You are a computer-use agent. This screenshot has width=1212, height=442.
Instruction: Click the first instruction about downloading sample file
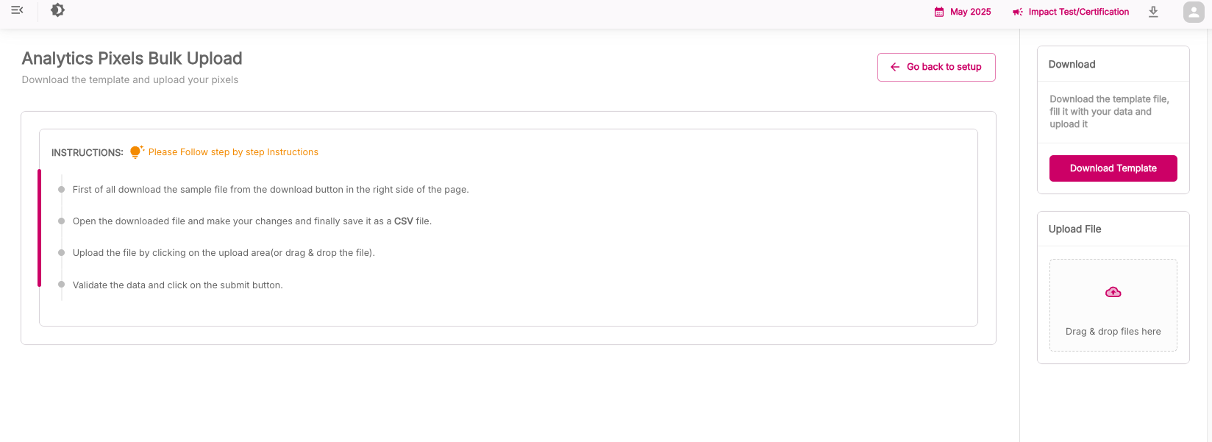[x=271, y=190]
